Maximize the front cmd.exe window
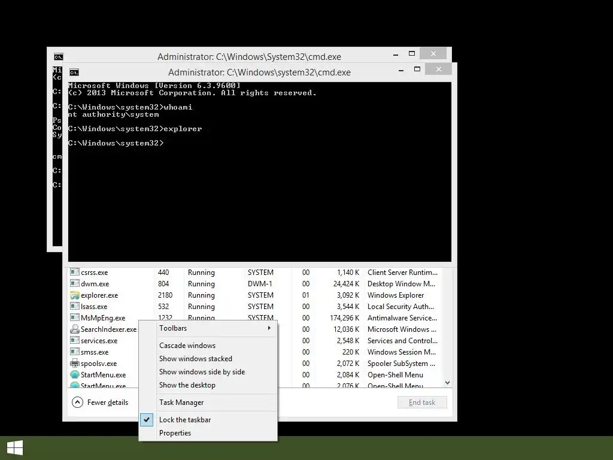The width and height of the screenshot is (613, 460). (x=417, y=69)
